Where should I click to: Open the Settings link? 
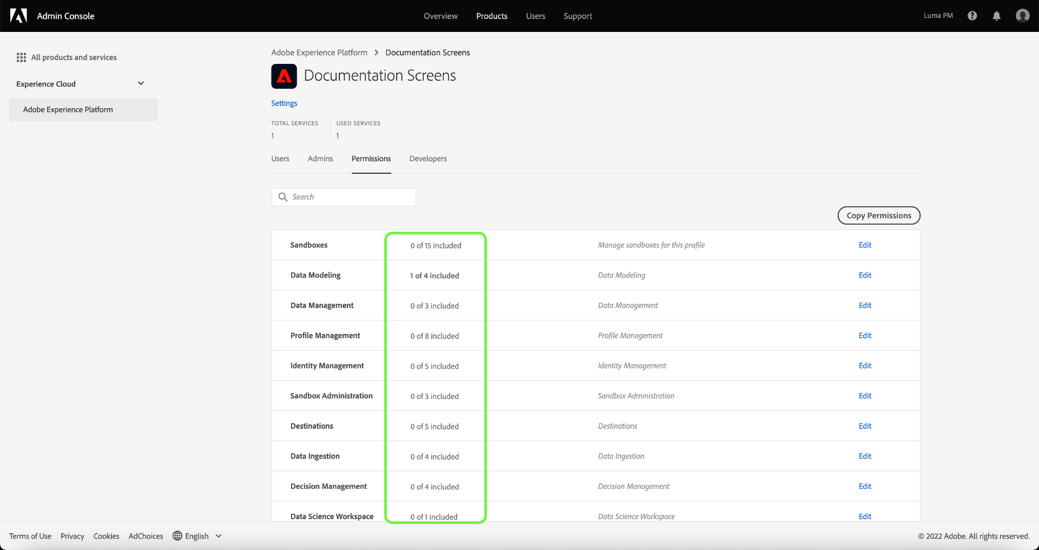point(284,103)
